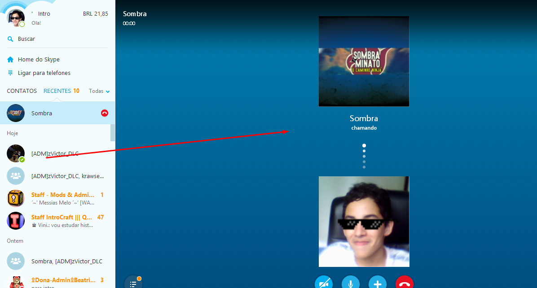Click the dial pad icon

(x=10, y=73)
